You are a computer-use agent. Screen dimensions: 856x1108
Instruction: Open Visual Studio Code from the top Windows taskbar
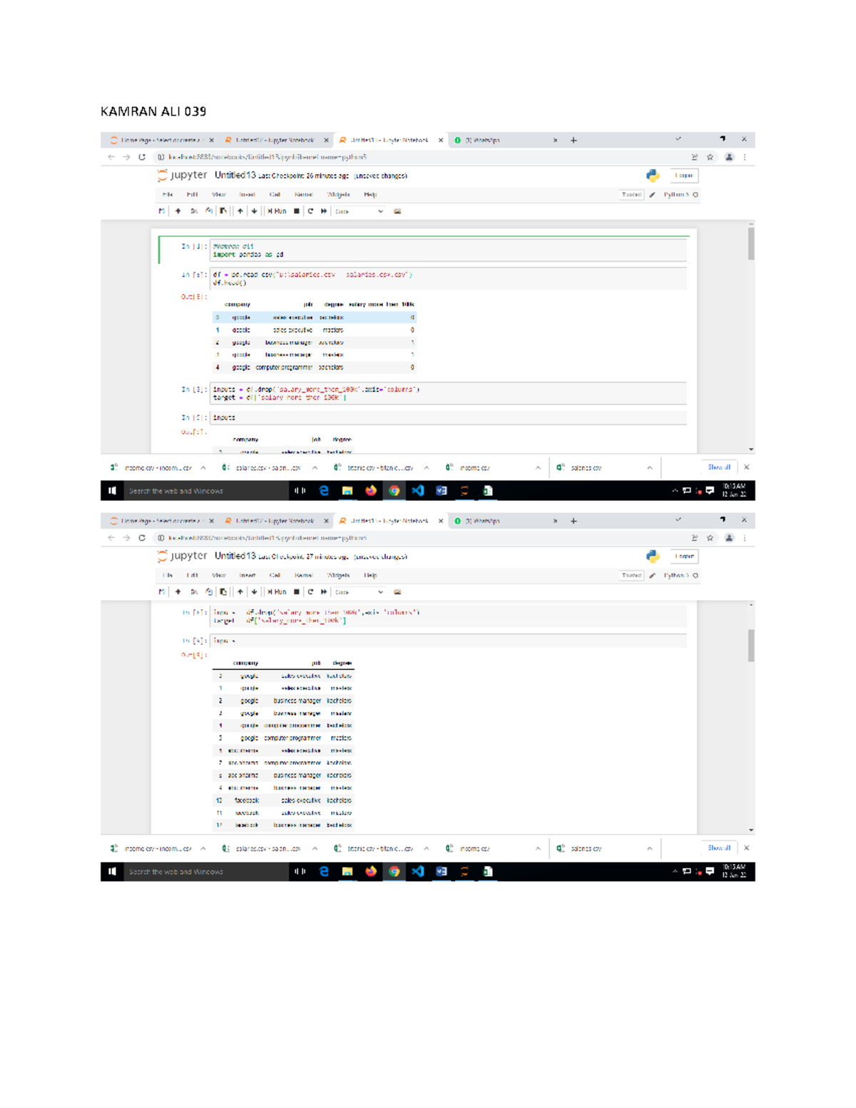point(418,491)
